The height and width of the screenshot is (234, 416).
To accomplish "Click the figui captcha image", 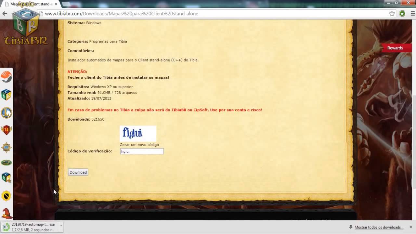I will click(x=138, y=134).
